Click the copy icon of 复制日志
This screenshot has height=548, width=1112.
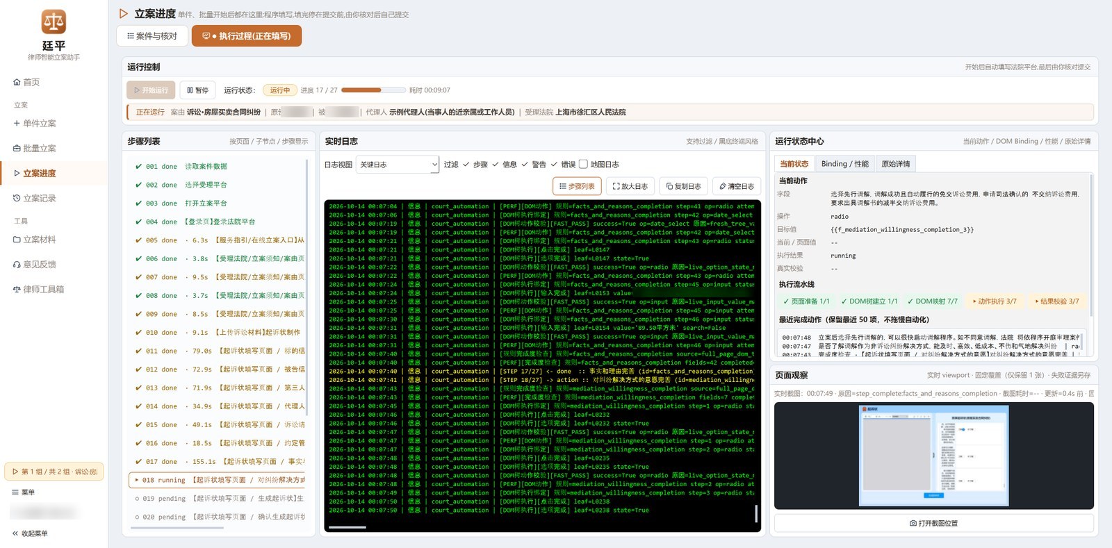(669, 186)
